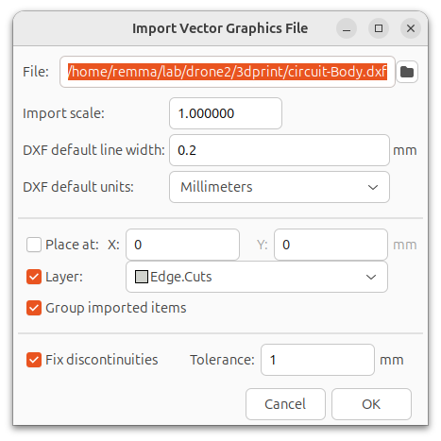
Task: Minimize the Import Vector Graphics dialog
Action: click(347, 28)
